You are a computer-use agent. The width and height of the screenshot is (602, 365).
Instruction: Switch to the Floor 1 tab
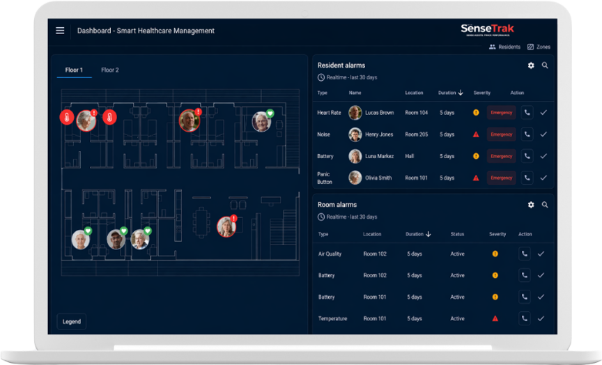(74, 70)
